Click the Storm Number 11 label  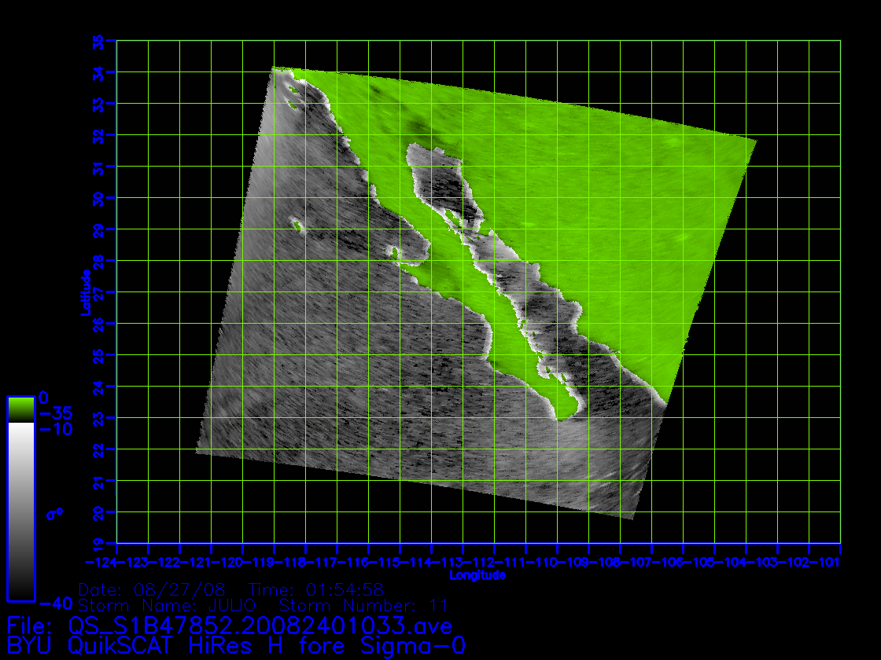(363, 605)
